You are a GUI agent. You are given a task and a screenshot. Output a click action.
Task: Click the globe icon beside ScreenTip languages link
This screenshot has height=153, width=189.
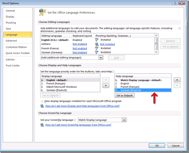click(x=42, y=125)
